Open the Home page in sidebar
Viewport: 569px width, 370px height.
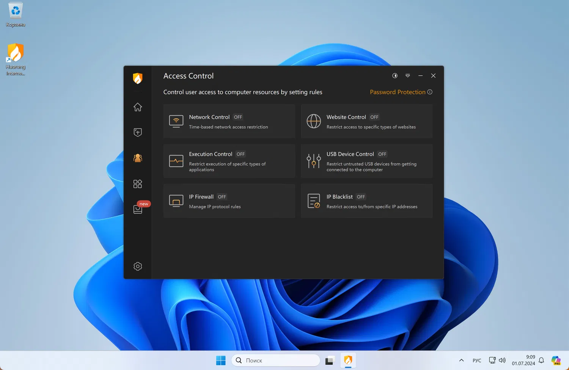click(138, 107)
